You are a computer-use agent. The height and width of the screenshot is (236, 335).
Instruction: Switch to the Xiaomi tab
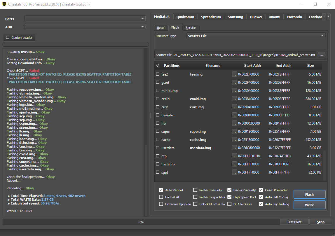275,17
